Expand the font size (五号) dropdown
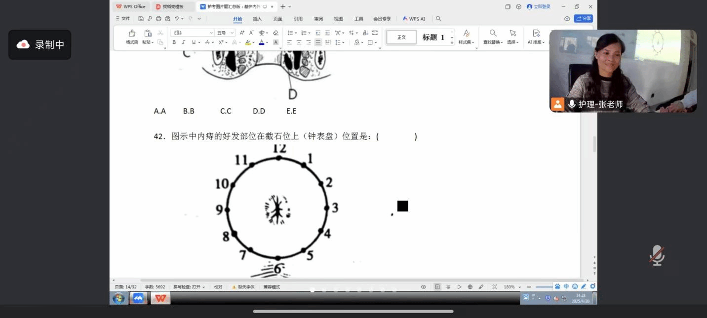This screenshot has width=707, height=318. (x=232, y=33)
